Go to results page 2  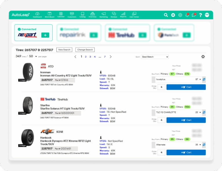[86, 57]
